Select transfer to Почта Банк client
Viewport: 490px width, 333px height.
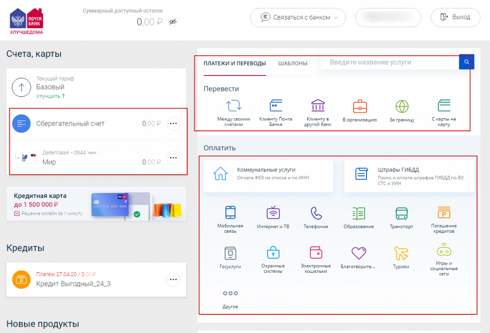pyautogui.click(x=276, y=107)
